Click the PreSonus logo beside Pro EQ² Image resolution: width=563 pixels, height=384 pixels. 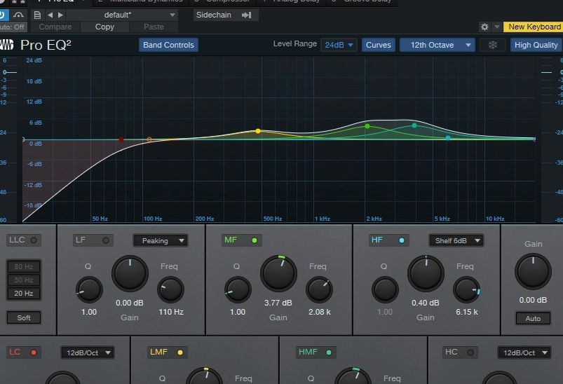(6, 45)
